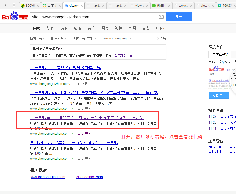Close the active site: tab
This screenshot has height=194, width=236.
[x=82, y=6]
